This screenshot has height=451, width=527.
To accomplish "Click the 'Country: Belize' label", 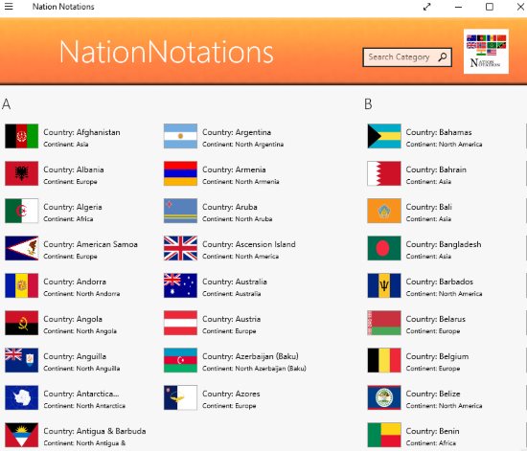I will [x=433, y=394].
